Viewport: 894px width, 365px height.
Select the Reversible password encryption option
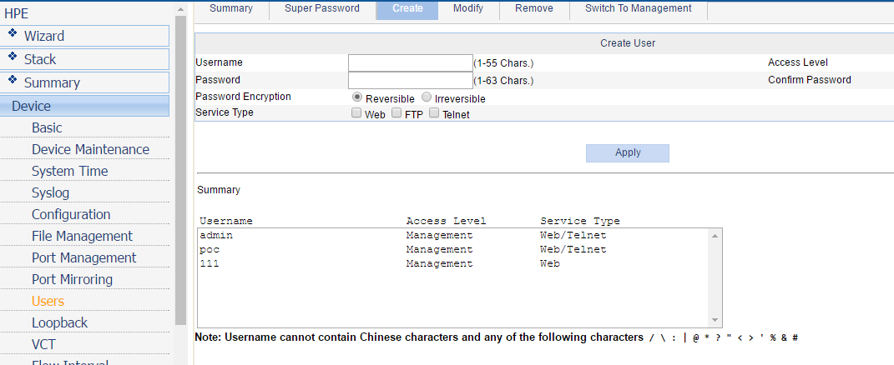click(x=357, y=97)
